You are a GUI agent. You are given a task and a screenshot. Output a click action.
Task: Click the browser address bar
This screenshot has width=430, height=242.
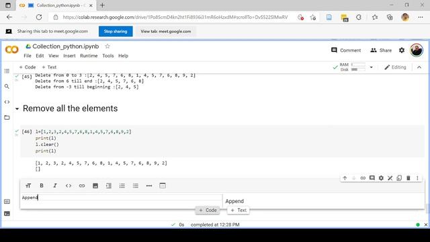click(x=175, y=17)
